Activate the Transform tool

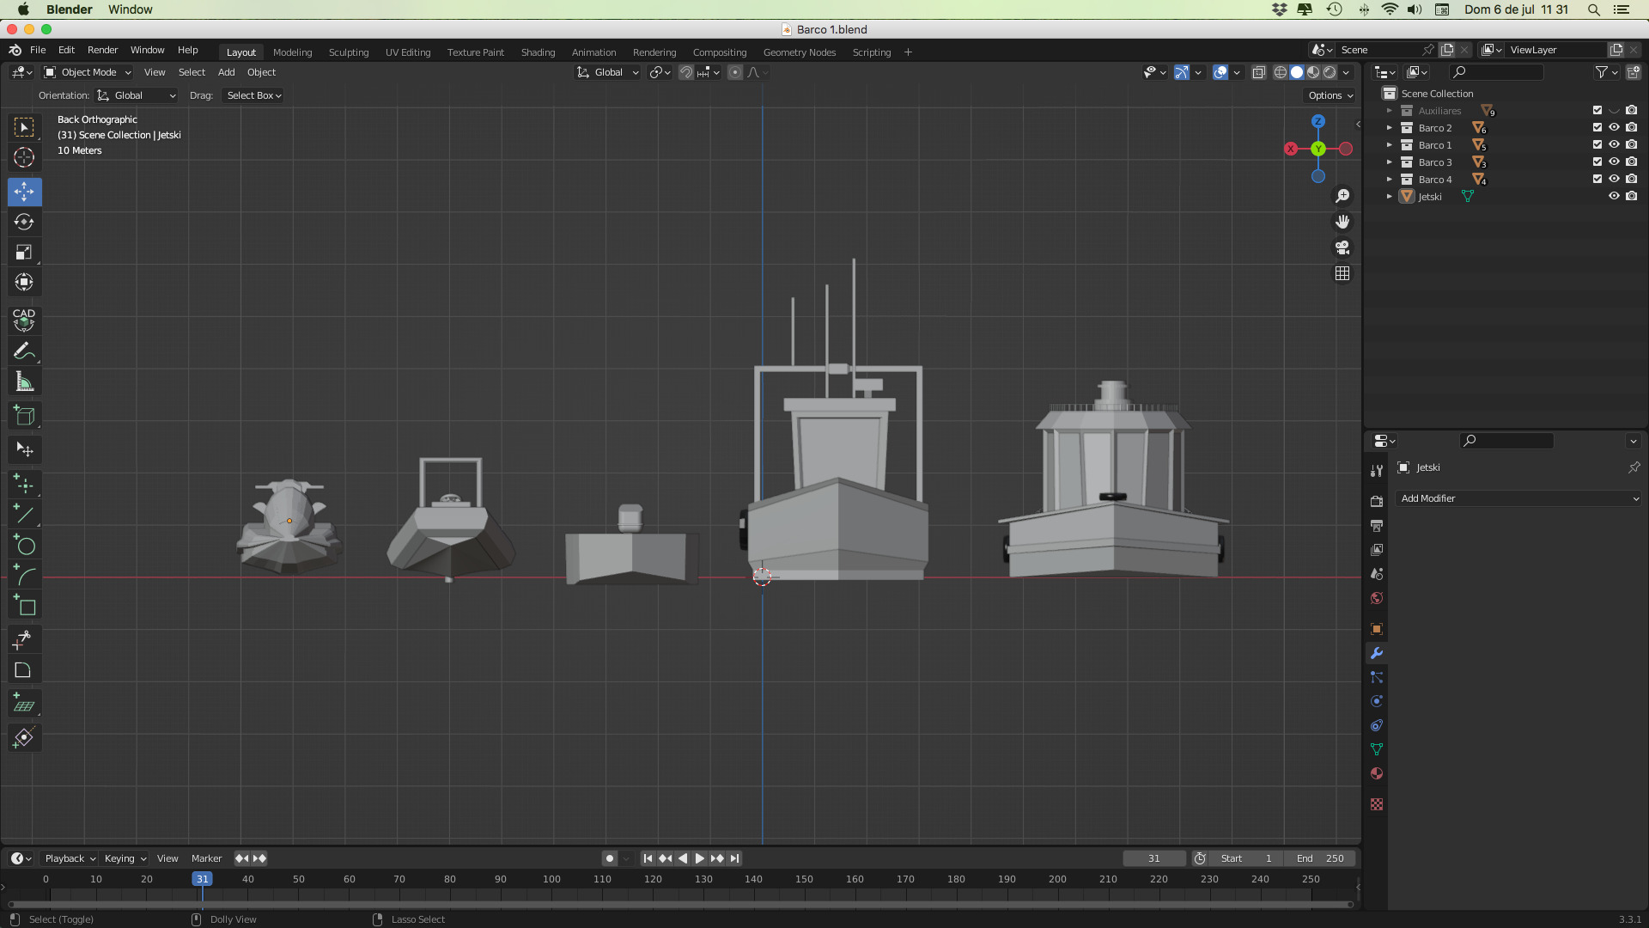[24, 282]
